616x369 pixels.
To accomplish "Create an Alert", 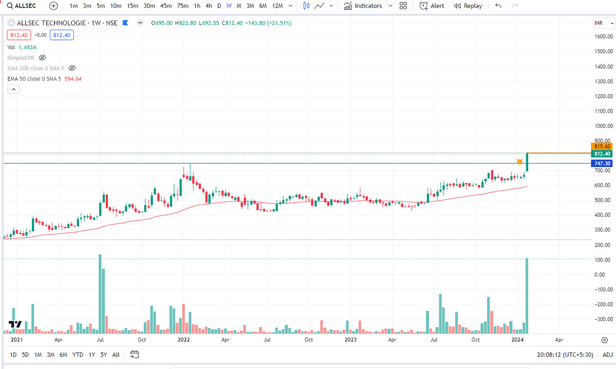I will 432,6.
